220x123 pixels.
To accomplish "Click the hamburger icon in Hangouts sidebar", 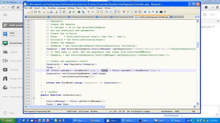I will 5,15.
